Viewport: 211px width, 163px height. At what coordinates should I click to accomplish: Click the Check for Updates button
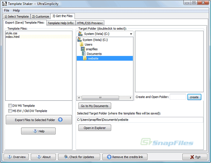coord(79,157)
